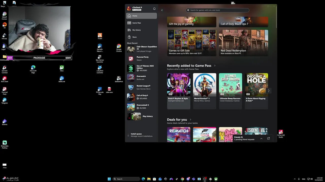Open the Stremio desktop icon
The width and height of the screenshot is (325, 182).
4,122
